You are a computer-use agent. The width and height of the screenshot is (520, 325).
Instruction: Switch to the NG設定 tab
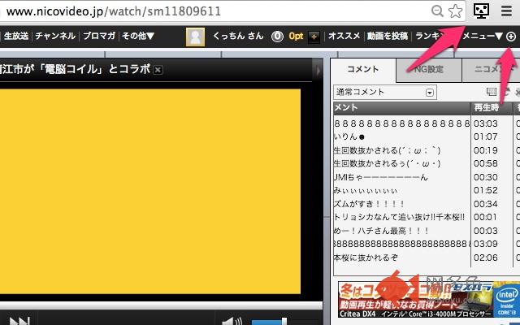pyautogui.click(x=428, y=69)
